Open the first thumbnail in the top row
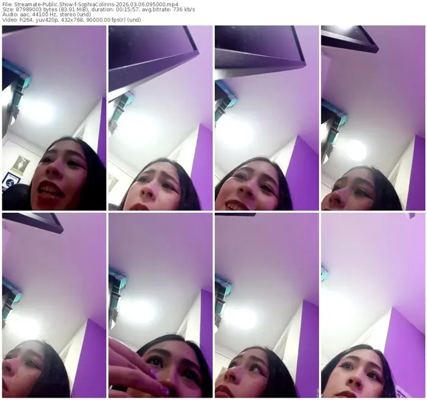This screenshot has height=400, width=427. (x=54, y=118)
